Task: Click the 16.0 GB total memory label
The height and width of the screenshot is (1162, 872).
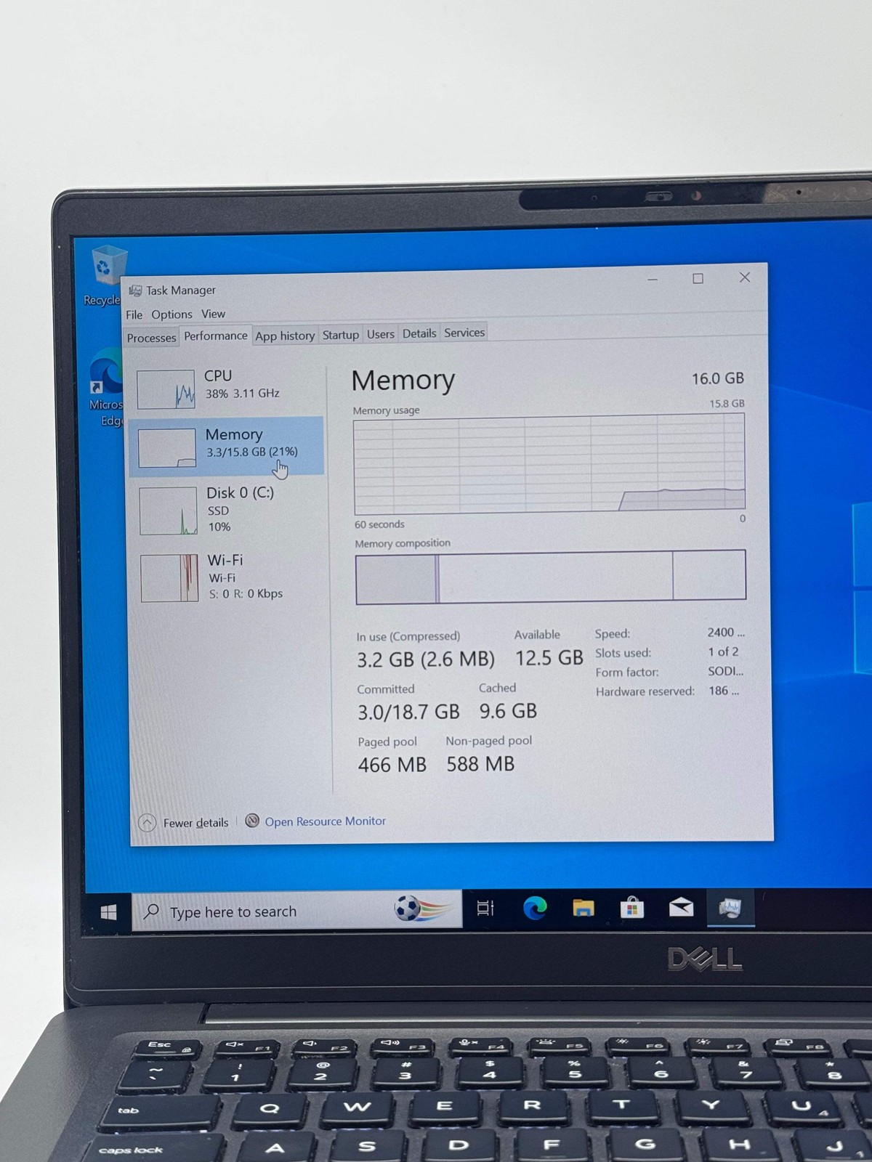Action: (x=717, y=378)
